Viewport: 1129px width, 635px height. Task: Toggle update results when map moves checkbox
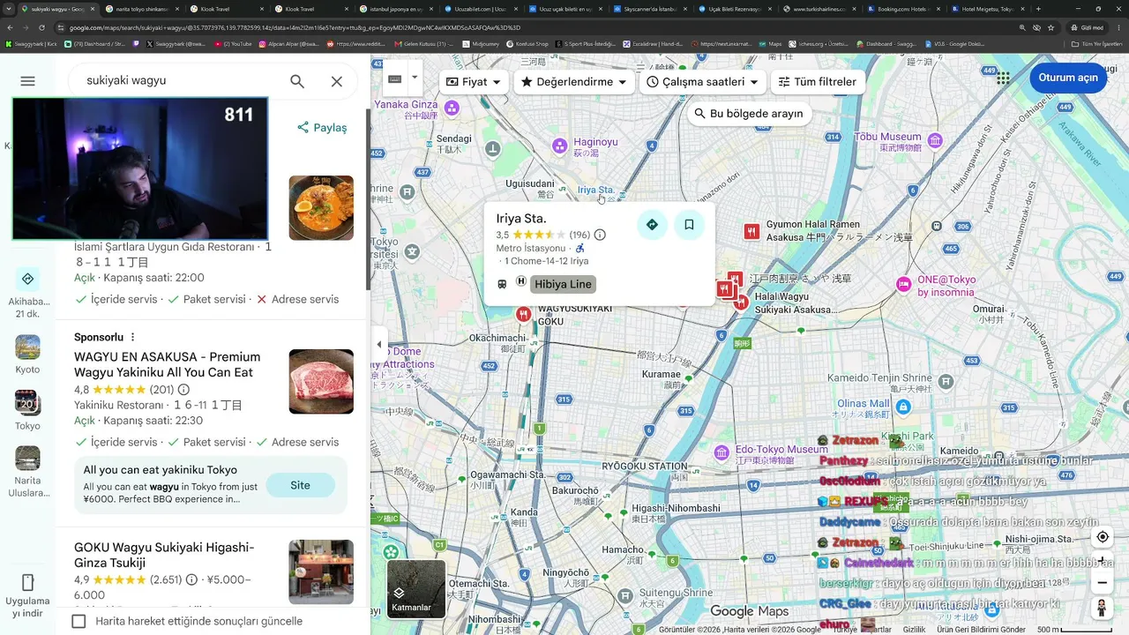coord(79,621)
